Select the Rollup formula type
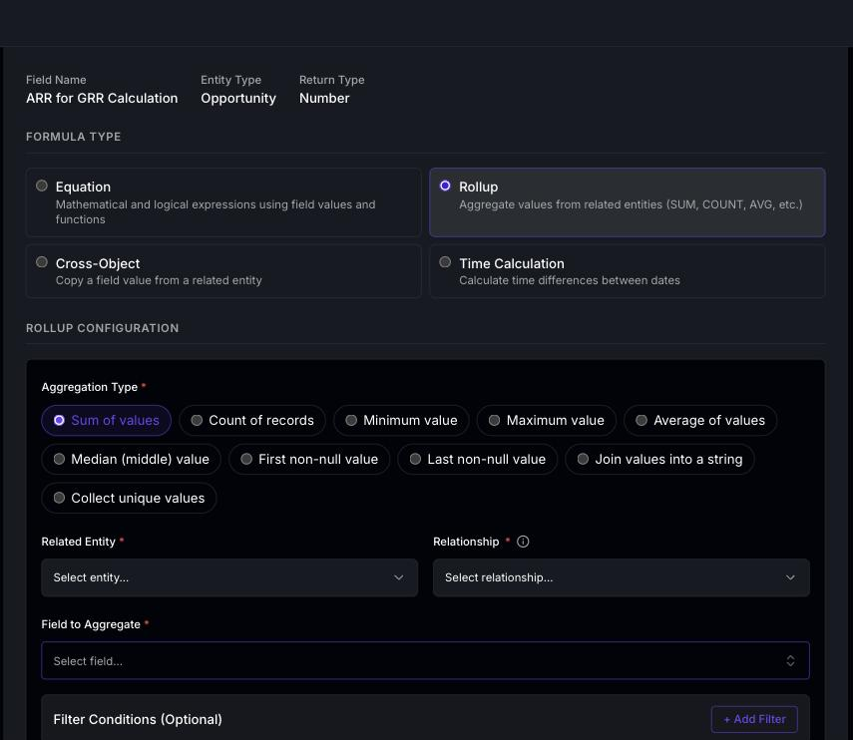This screenshot has height=740, width=853. (x=628, y=201)
